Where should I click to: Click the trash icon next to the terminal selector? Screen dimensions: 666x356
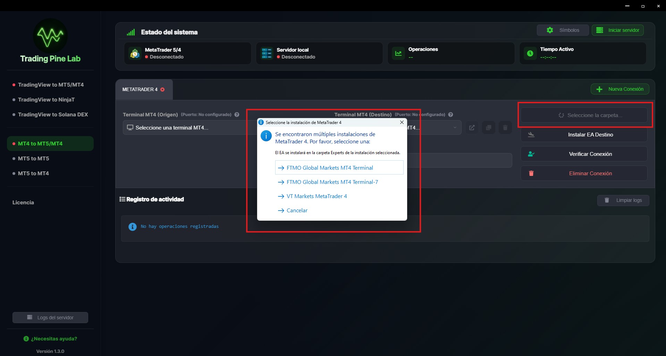coord(505,127)
